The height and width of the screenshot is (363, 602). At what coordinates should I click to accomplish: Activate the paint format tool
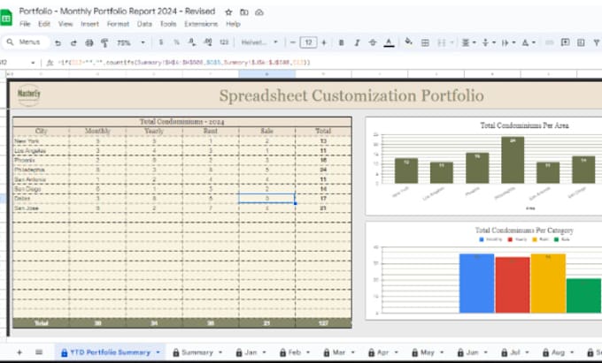pos(104,42)
